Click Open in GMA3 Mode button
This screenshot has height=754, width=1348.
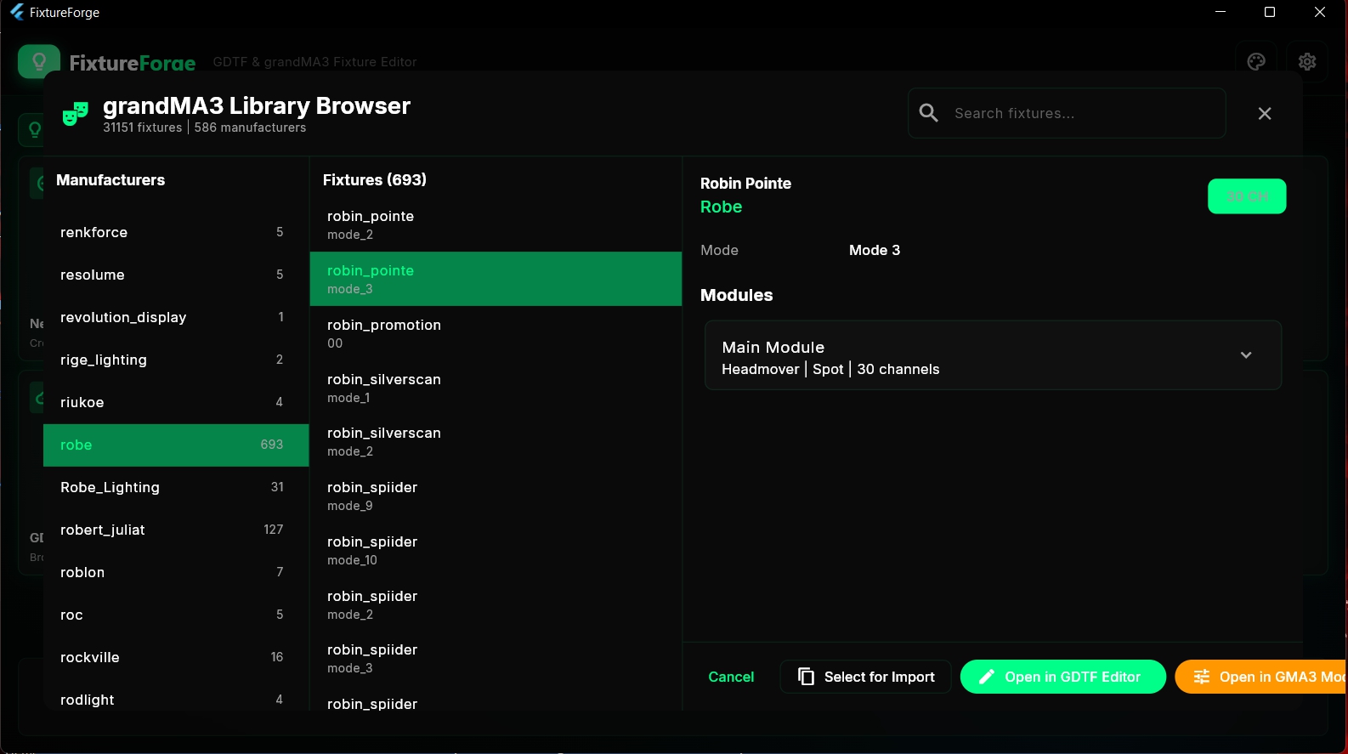tap(1261, 677)
